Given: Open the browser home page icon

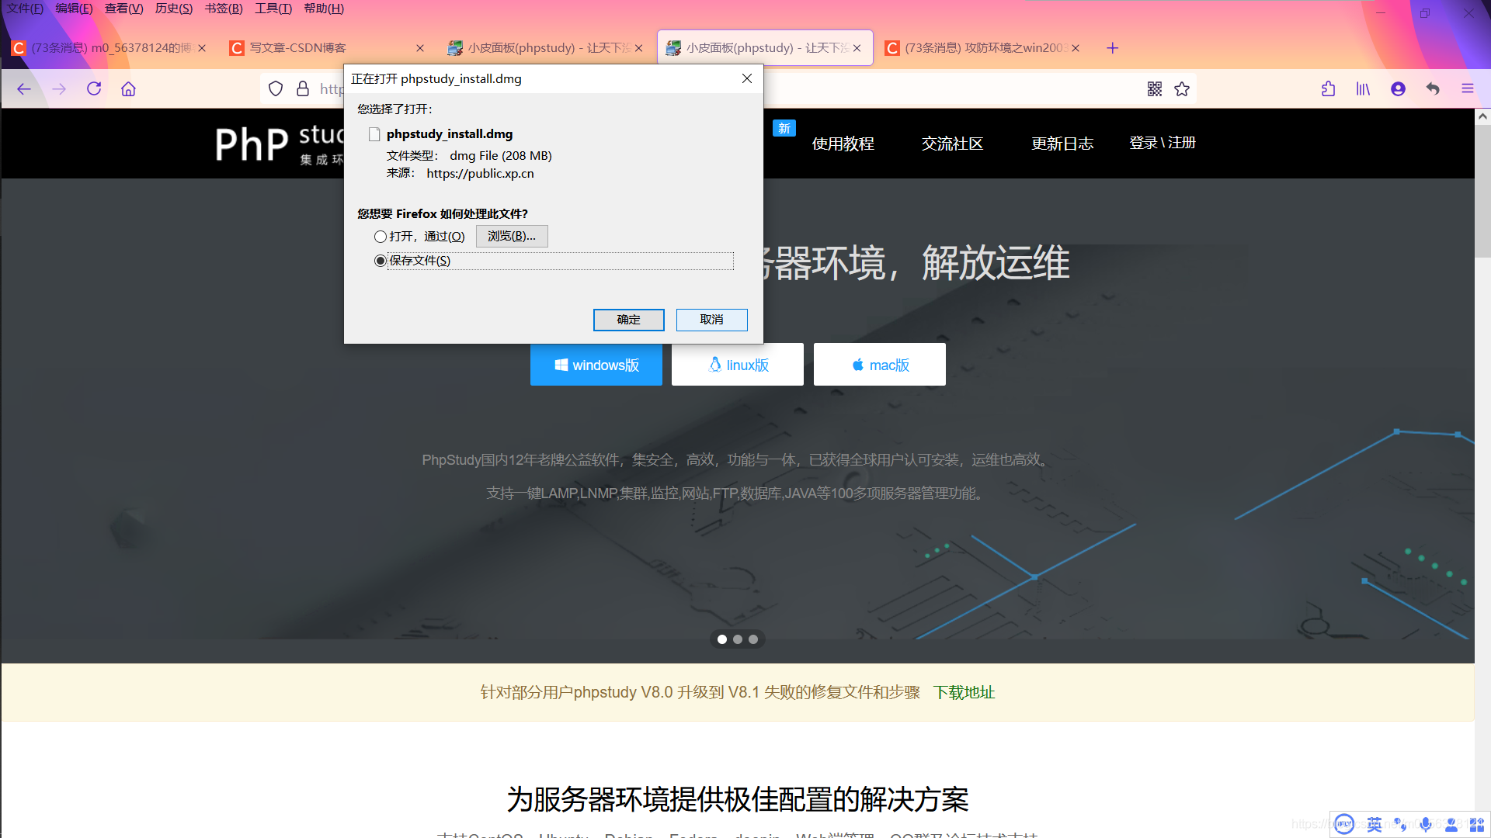Looking at the screenshot, I should [129, 89].
